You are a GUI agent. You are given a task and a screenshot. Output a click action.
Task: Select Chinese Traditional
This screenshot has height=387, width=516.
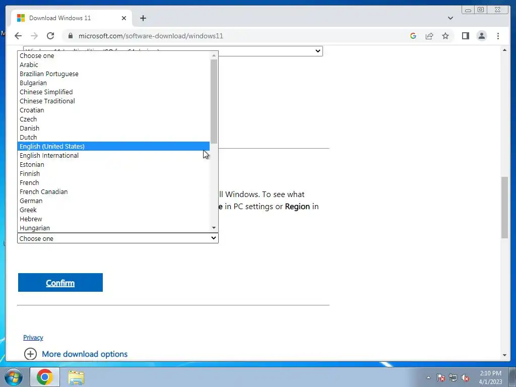point(113,101)
